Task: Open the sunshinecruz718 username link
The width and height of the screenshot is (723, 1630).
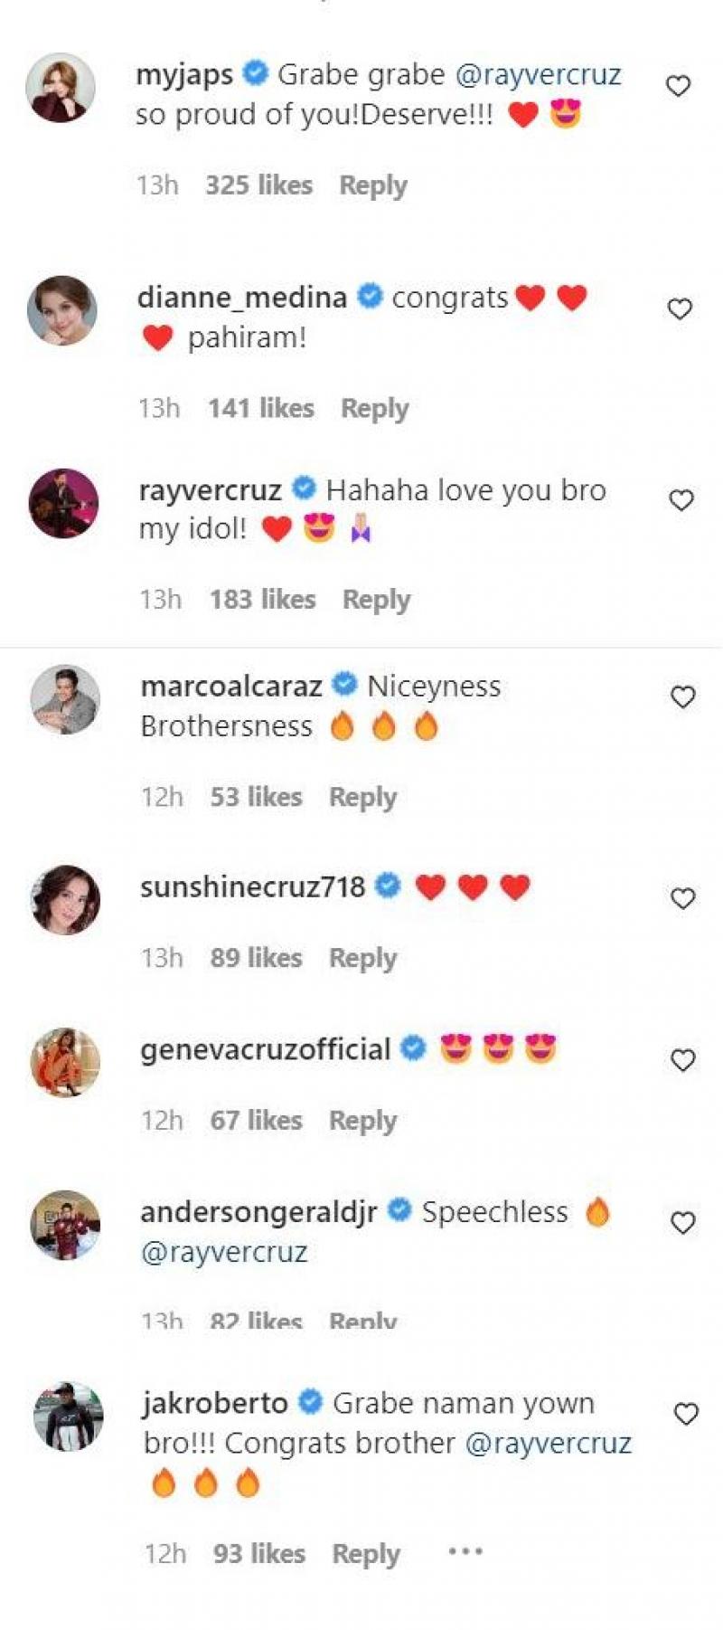Action: pyautogui.click(x=252, y=886)
